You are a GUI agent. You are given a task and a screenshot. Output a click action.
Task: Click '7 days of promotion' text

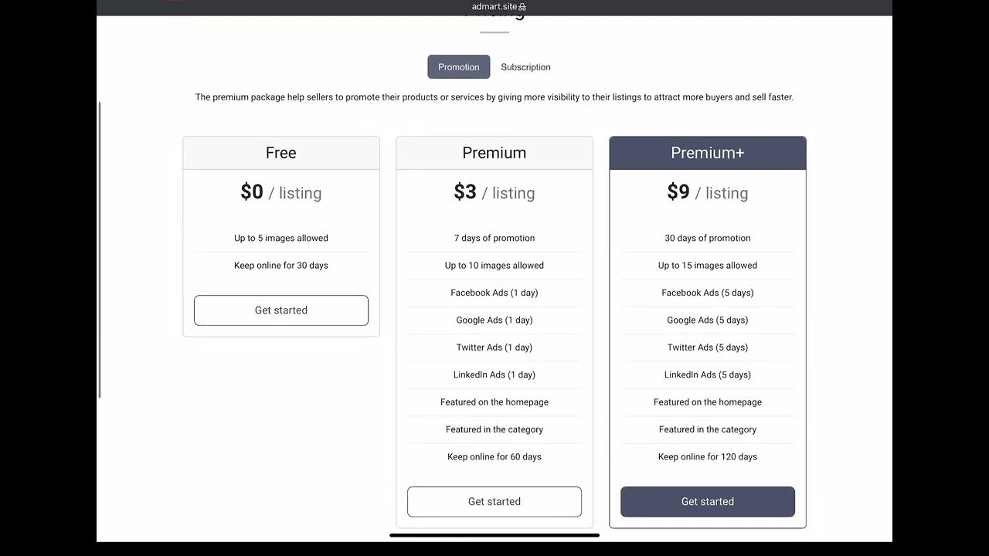point(494,238)
